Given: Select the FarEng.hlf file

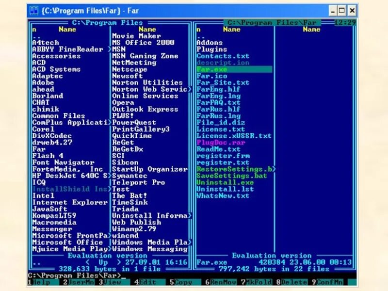Looking at the screenshot, I should (x=219, y=89).
